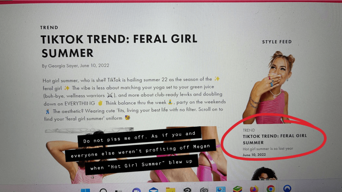
Task: Launch Mail app from taskbar
Action: tap(153, 190)
